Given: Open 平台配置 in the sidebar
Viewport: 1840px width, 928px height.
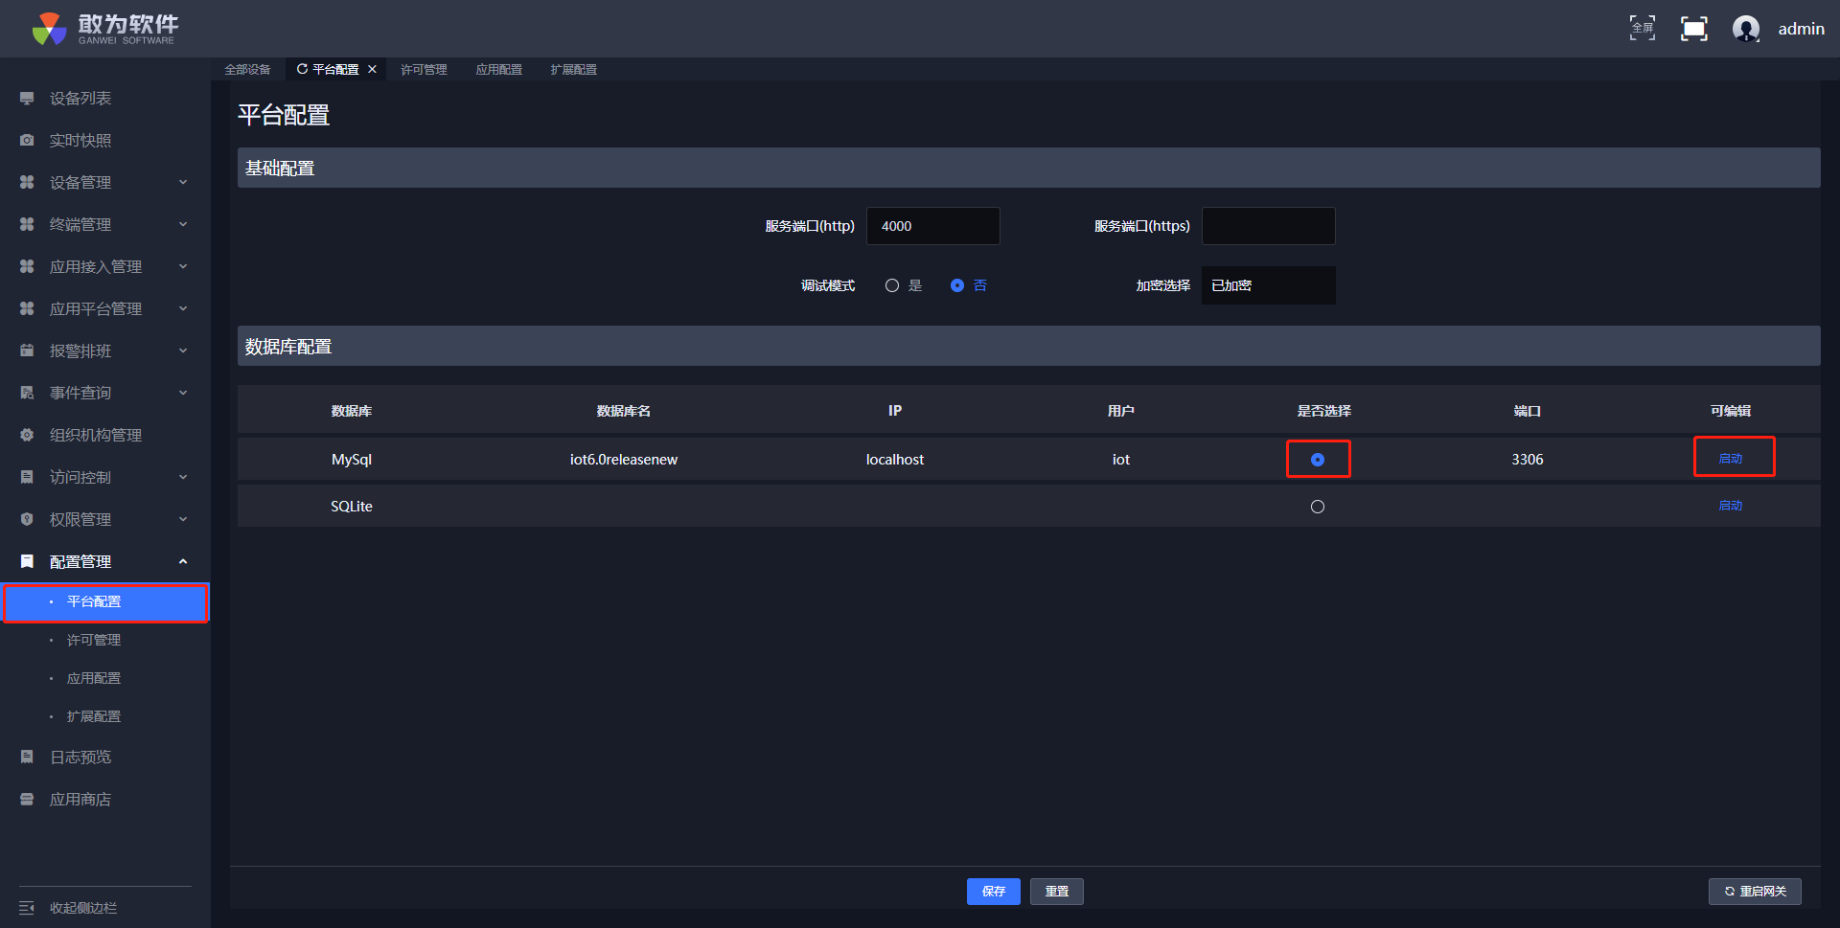Looking at the screenshot, I should [x=105, y=602].
